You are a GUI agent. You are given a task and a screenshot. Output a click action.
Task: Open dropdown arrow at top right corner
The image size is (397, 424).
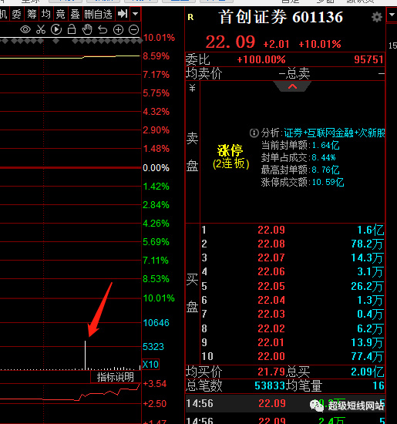point(392,15)
